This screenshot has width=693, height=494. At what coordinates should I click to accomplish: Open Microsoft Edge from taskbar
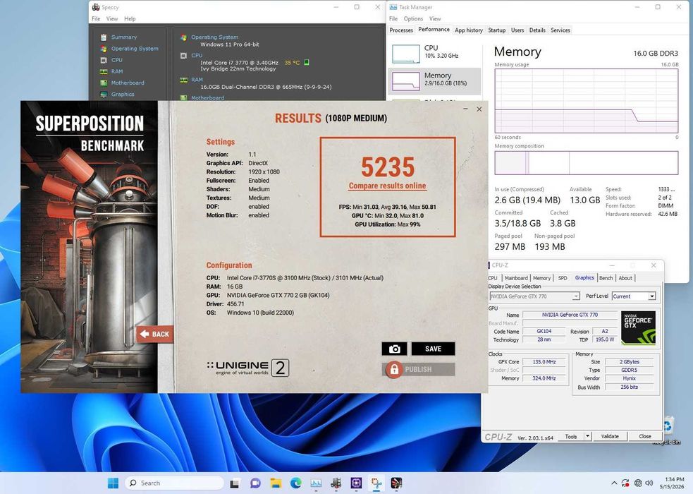[x=295, y=483]
